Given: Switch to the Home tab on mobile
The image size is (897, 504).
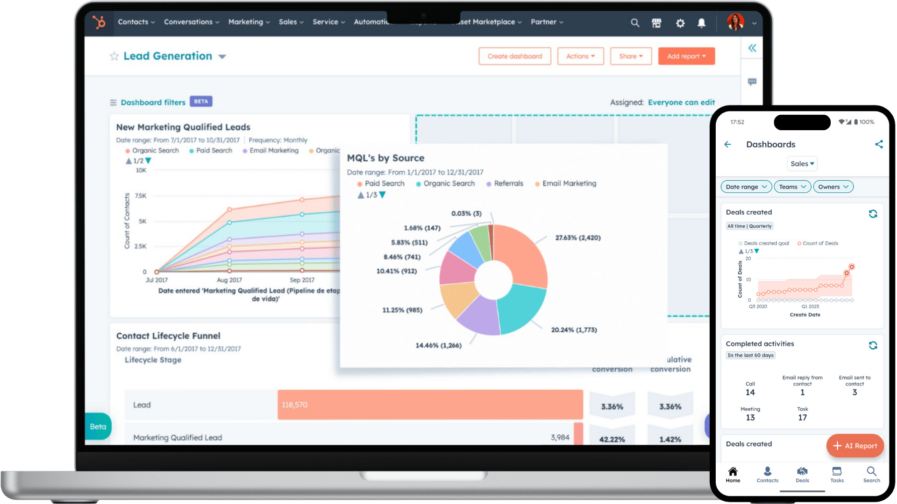Looking at the screenshot, I should 733,475.
